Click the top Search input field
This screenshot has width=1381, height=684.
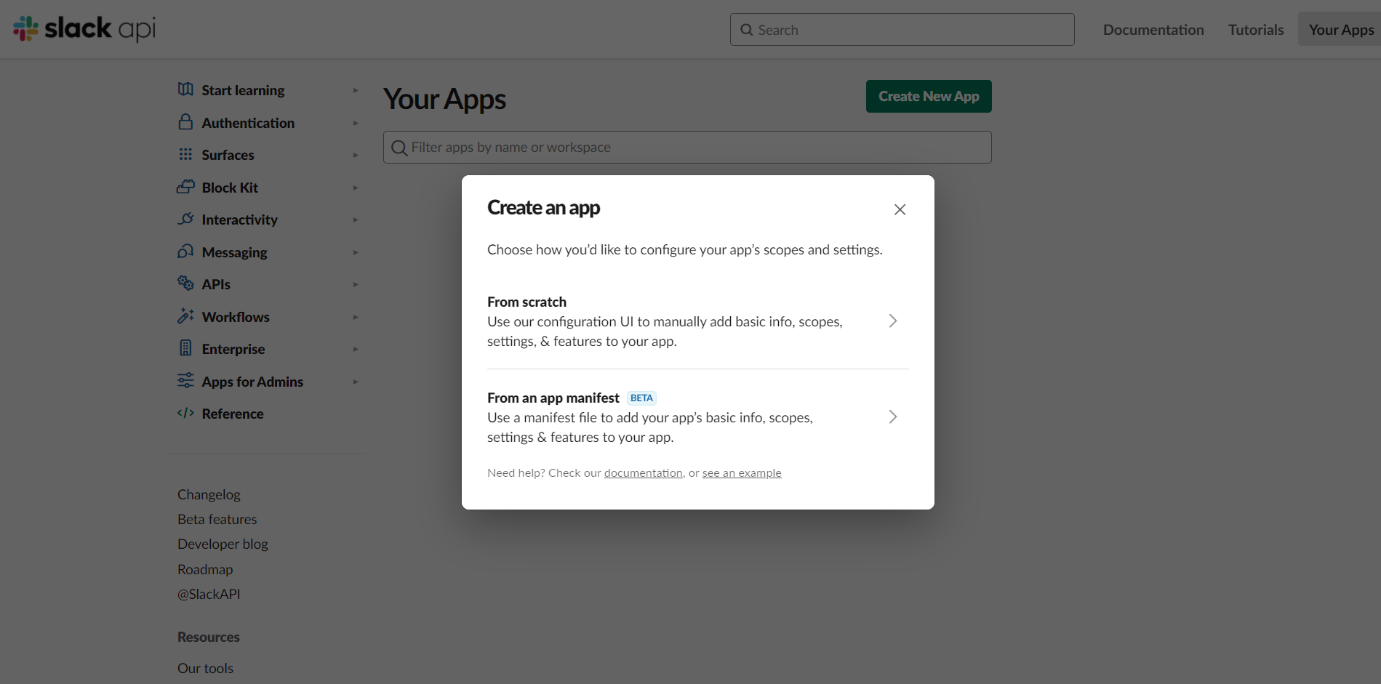pyautogui.click(x=902, y=30)
